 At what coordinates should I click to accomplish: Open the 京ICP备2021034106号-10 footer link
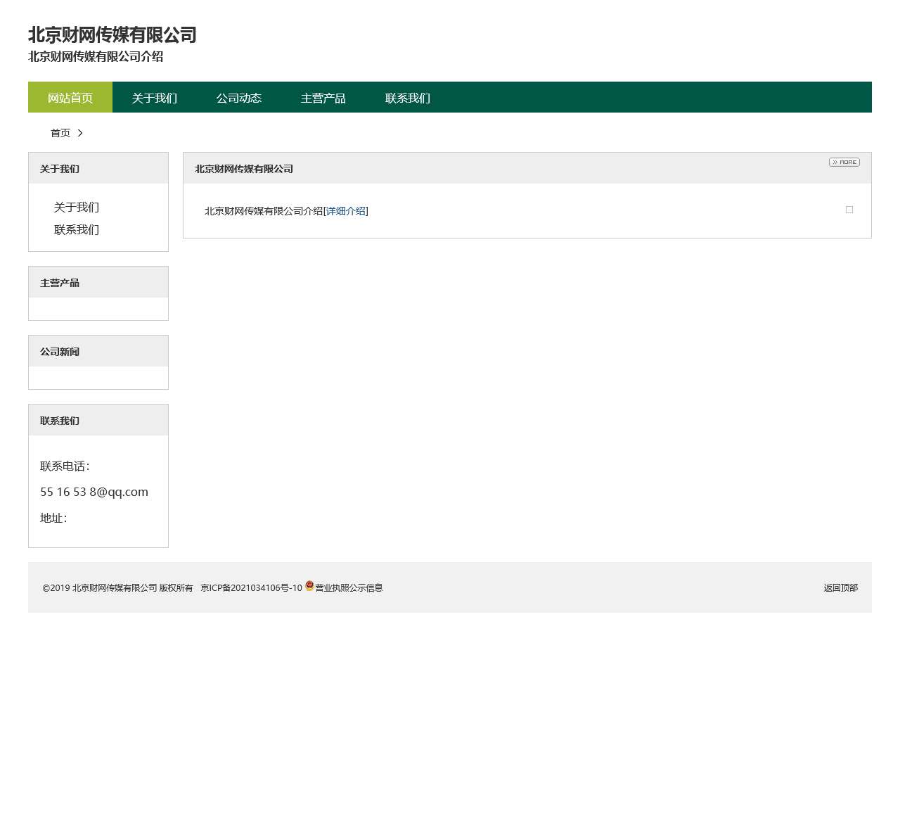(251, 588)
